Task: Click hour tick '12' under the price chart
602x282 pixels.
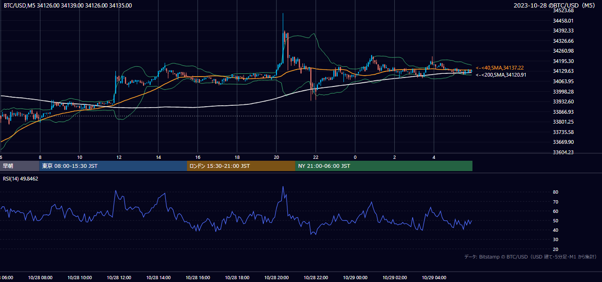Action: [119, 157]
